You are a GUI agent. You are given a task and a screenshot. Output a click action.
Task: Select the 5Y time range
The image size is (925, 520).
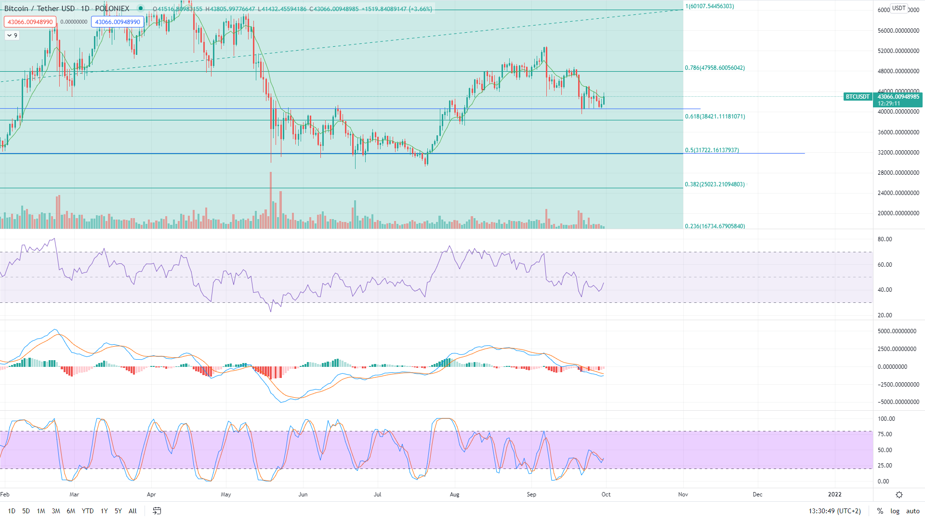pyautogui.click(x=118, y=511)
